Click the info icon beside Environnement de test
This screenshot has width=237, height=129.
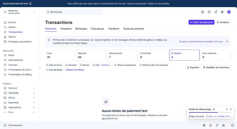(x=30, y=4)
